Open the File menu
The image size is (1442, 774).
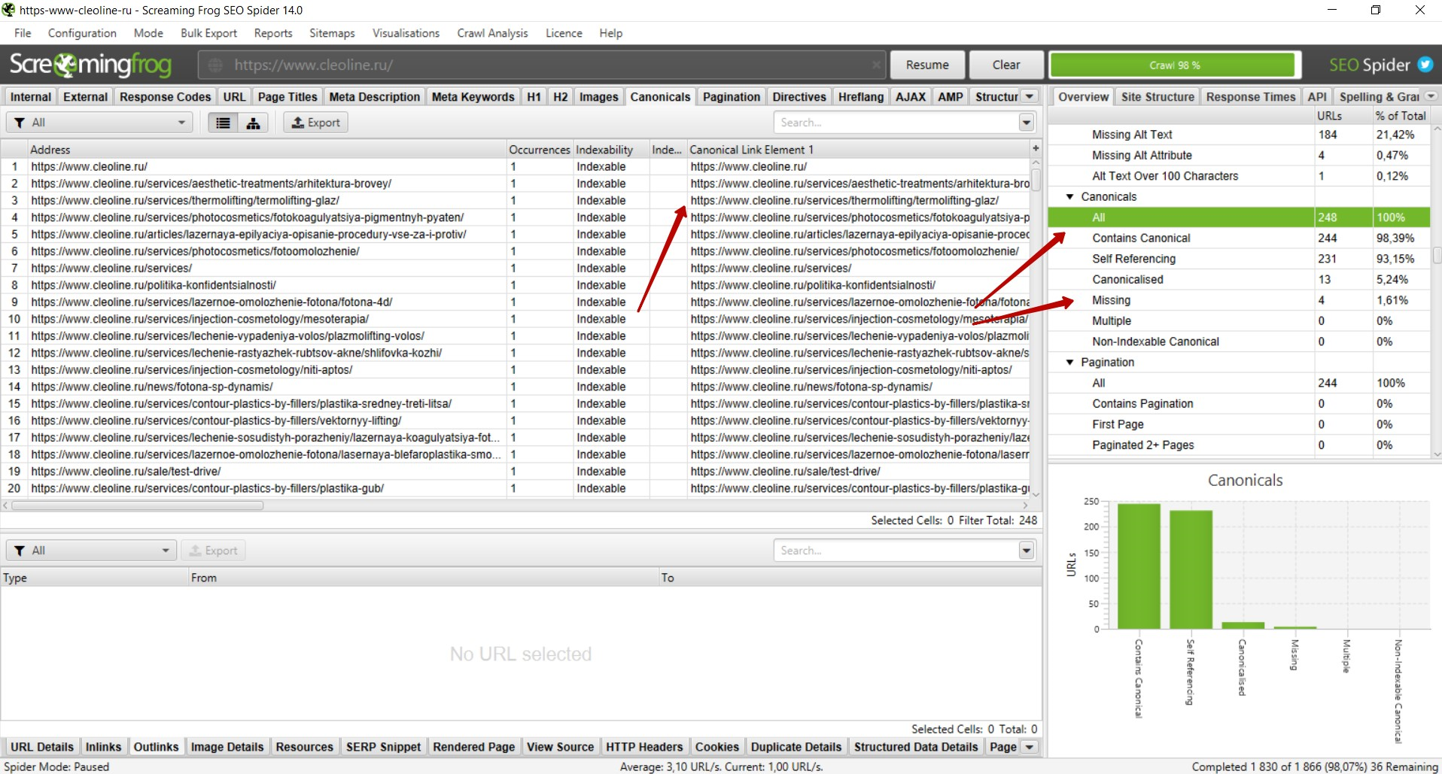coord(23,33)
